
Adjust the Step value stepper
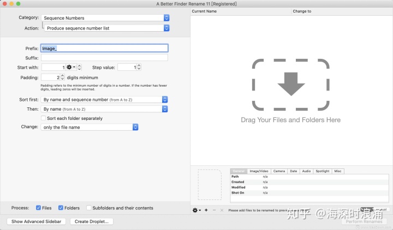point(139,68)
